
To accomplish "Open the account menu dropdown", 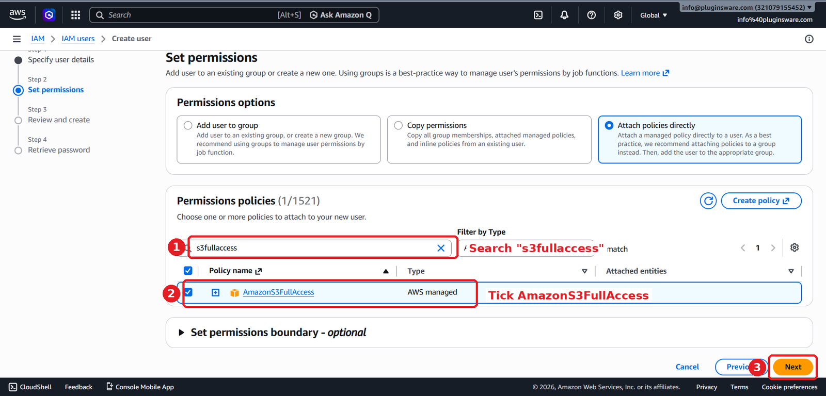I will [x=746, y=8].
